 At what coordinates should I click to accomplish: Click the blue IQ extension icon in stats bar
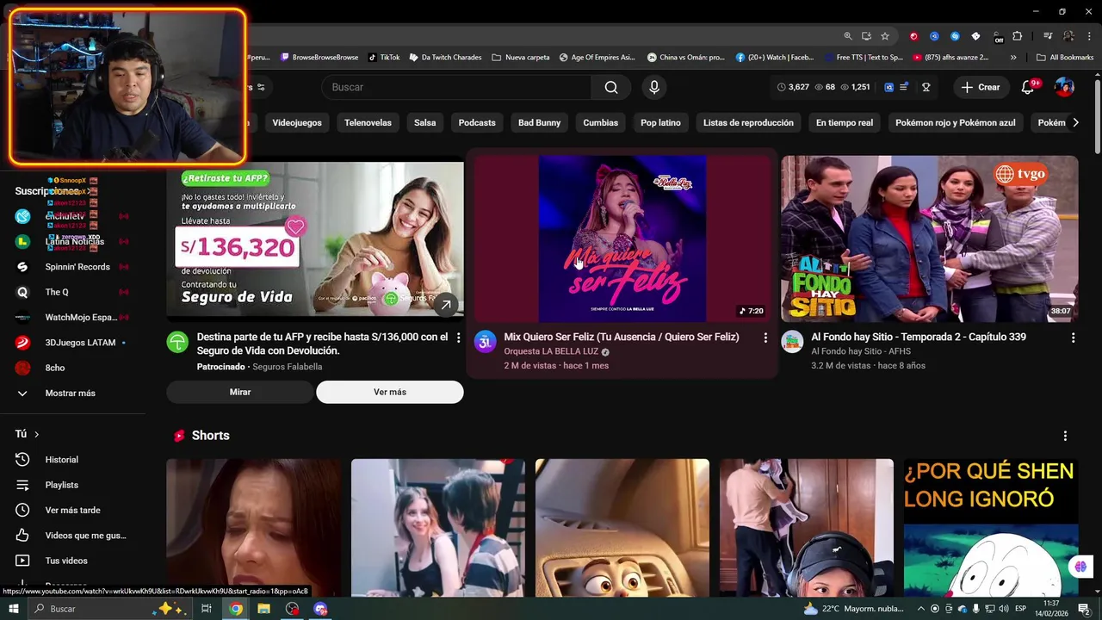(x=889, y=87)
